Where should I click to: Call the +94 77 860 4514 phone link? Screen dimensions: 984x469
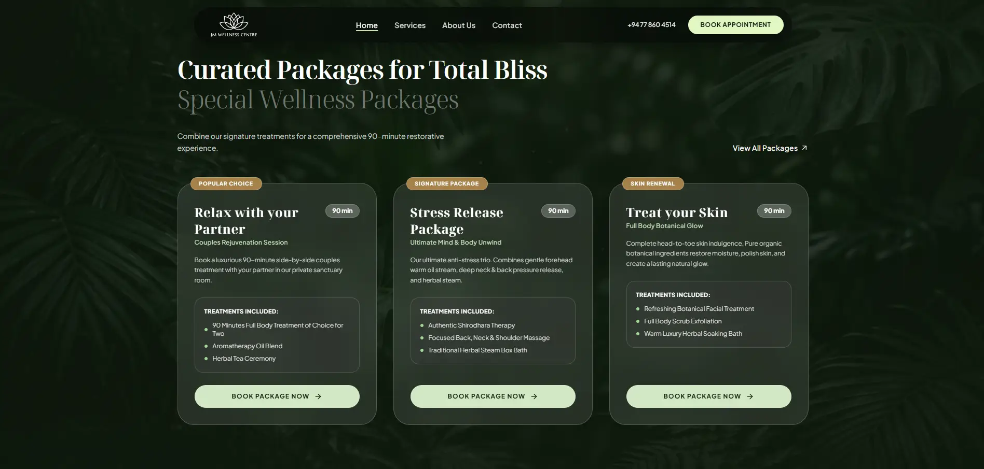[x=651, y=25]
